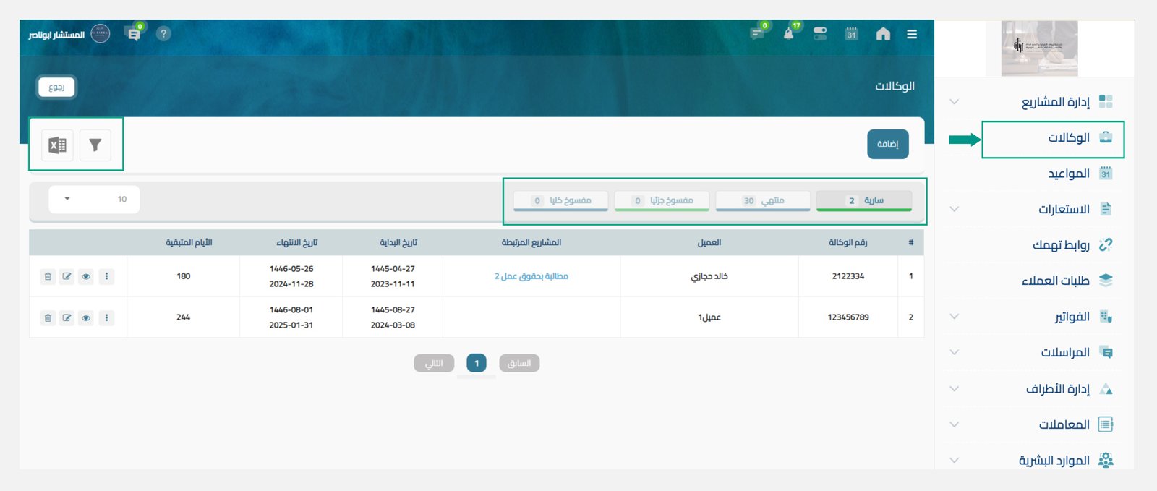Click column header رقم الوكالة
Image resolution: width=1157 pixels, height=491 pixels.
[848, 242]
